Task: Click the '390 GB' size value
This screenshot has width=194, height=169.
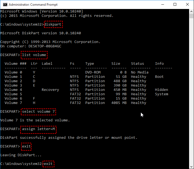Action: pos(120,85)
